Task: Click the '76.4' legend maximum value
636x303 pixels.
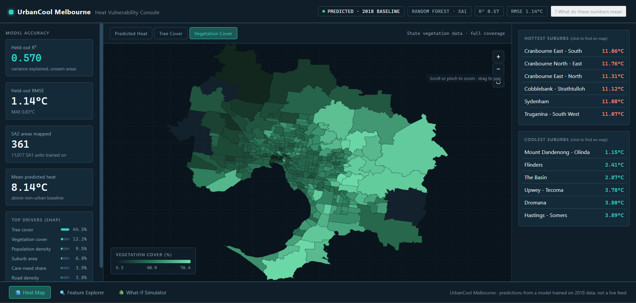Action: pyautogui.click(x=185, y=268)
